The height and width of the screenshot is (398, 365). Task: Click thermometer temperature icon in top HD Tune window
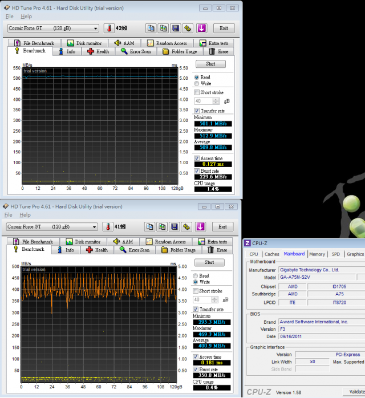[x=109, y=28]
